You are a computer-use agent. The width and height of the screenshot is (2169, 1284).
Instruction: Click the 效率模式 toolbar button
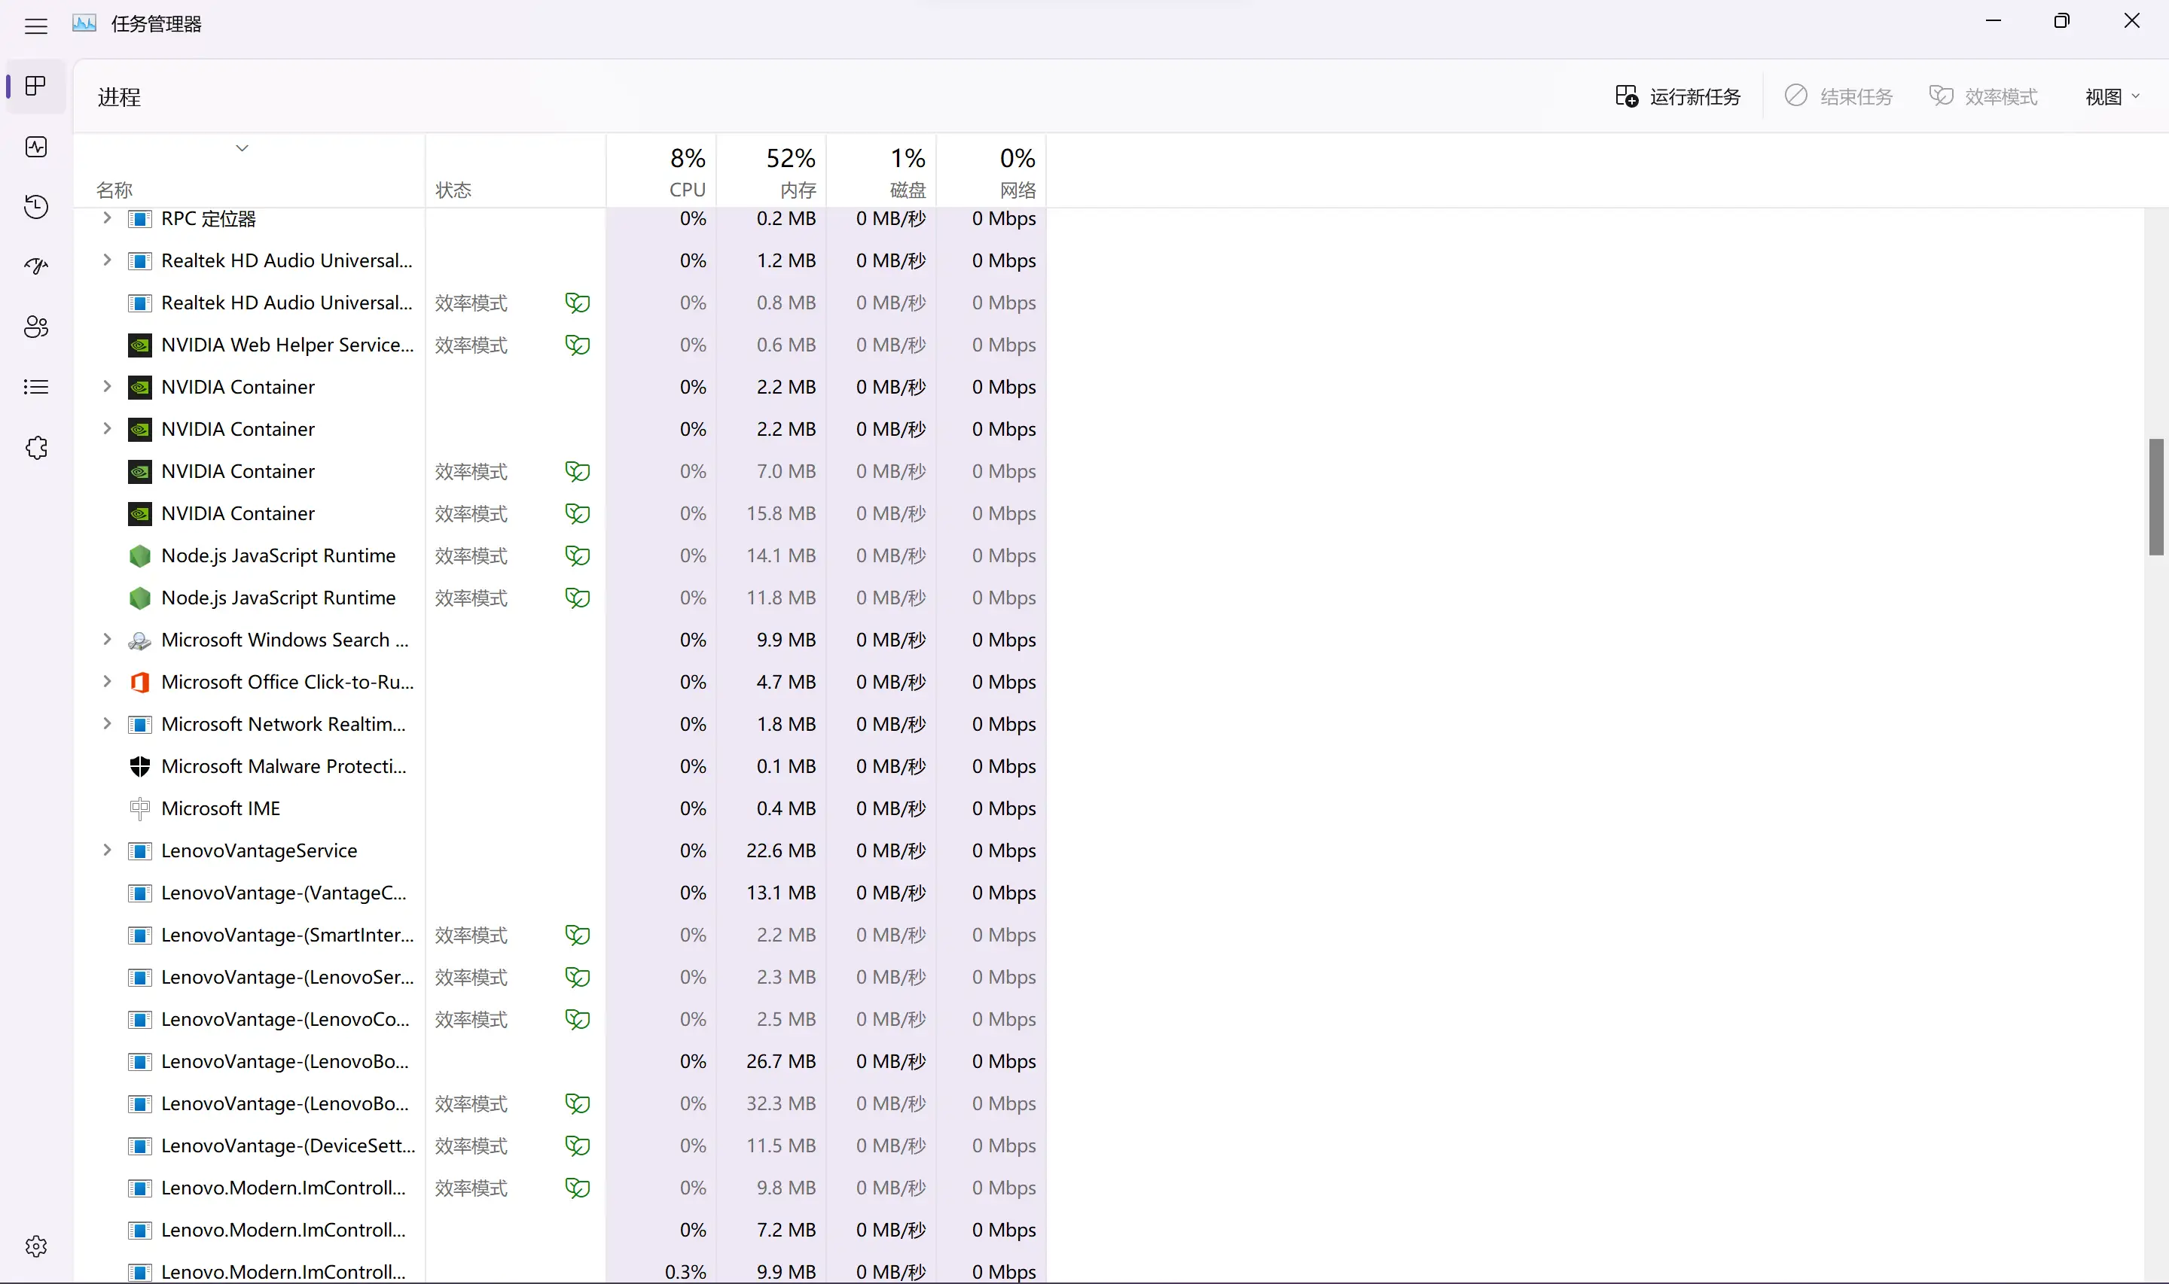tap(1984, 96)
